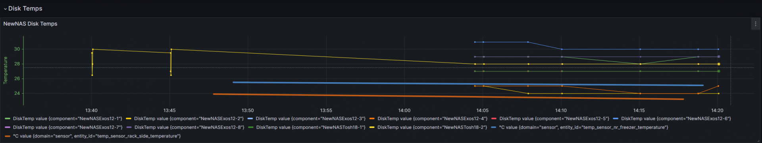Toggle the NewNASExos12-8 legend series

point(189,127)
